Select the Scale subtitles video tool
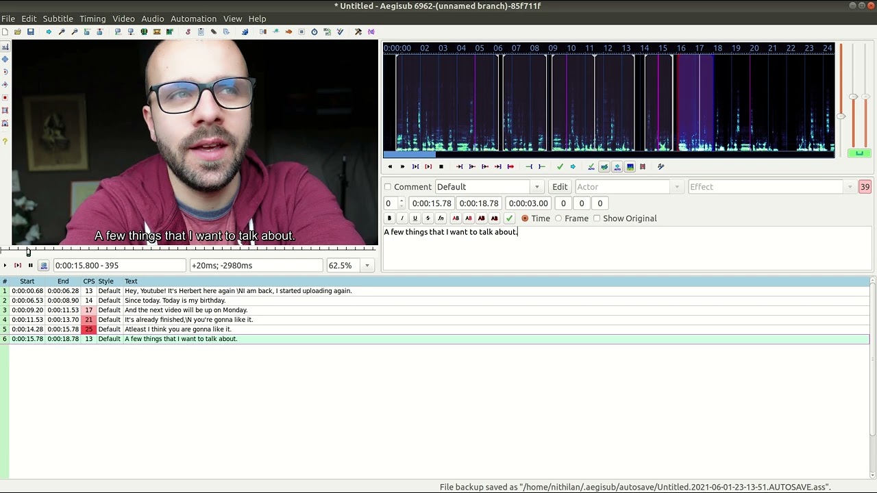877x493 pixels. [5, 97]
